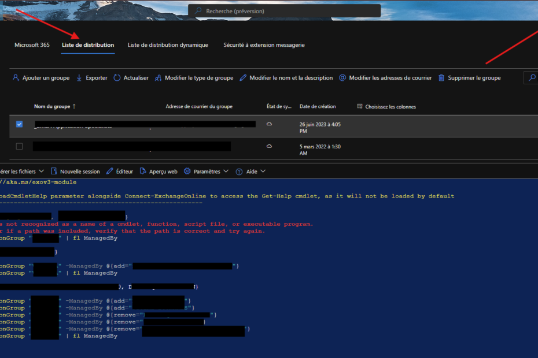Image resolution: width=538 pixels, height=358 pixels.
Task: Click the Exporter download icon
Action: [x=79, y=78]
